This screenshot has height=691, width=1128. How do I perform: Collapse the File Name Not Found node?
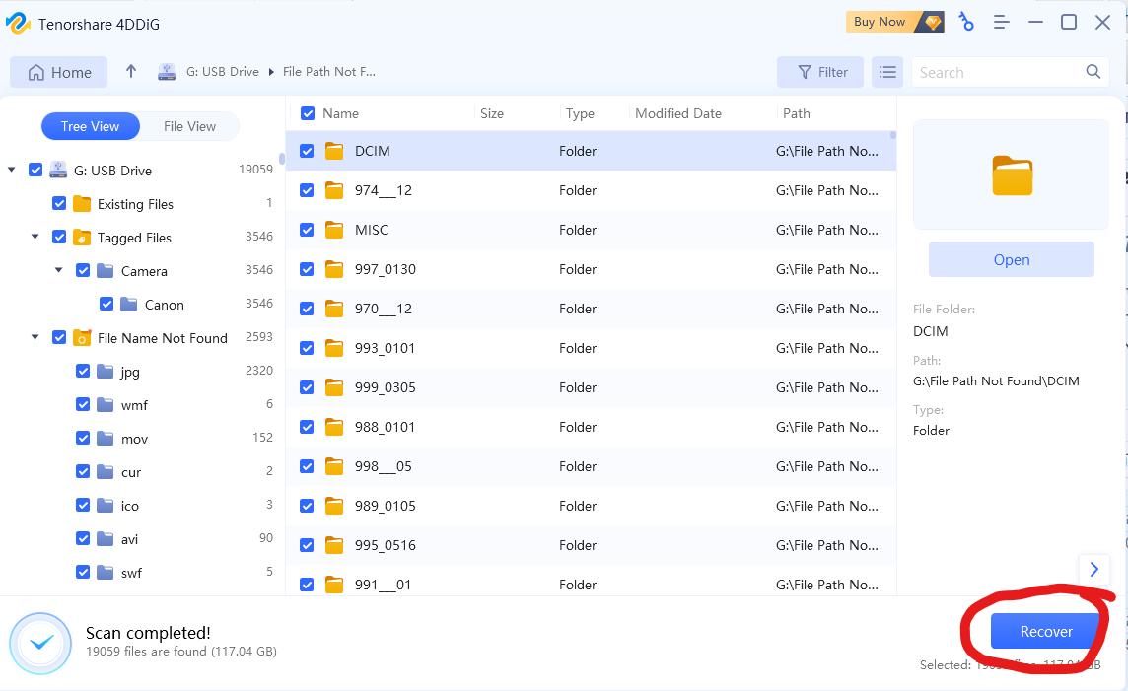35,338
